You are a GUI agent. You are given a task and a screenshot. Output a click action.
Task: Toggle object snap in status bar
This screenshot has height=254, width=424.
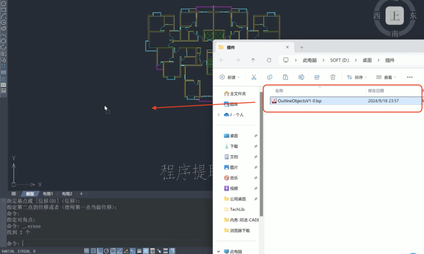pos(113,251)
